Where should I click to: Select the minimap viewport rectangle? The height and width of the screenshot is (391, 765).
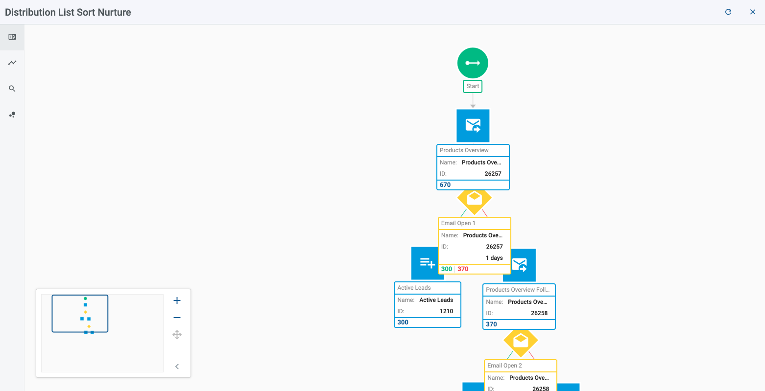pyautogui.click(x=79, y=313)
